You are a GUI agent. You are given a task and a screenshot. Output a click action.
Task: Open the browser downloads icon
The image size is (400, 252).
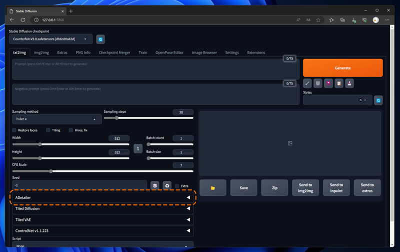pyautogui.click(x=353, y=20)
